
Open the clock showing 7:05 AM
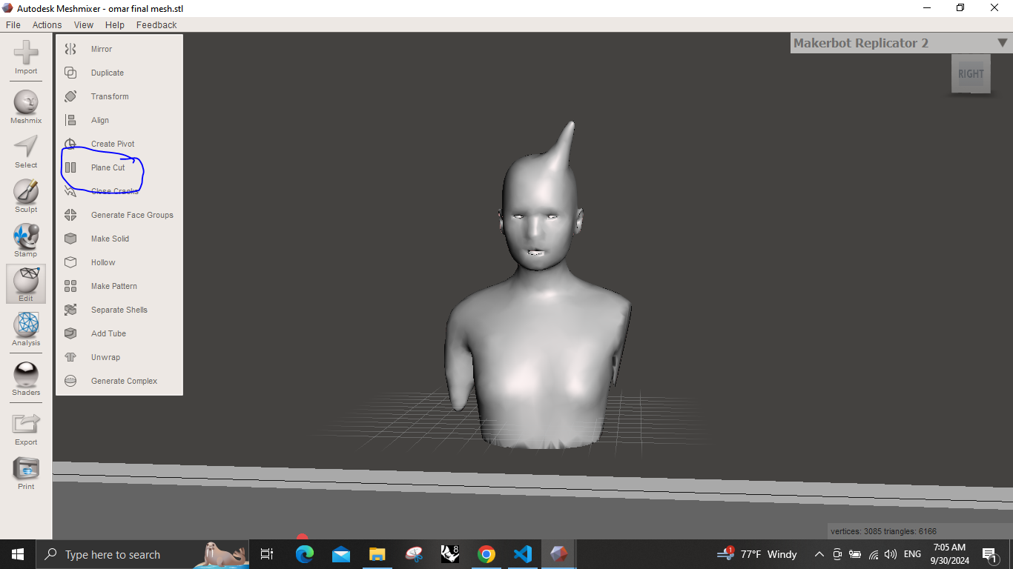point(949,554)
